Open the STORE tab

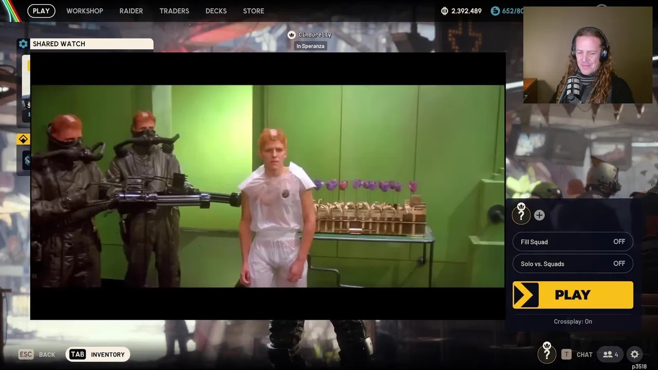[x=253, y=11]
